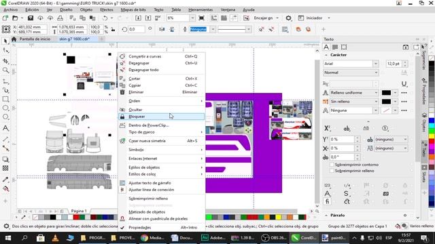Click the rotation angle 0,0 field
The height and width of the screenshot is (244, 435).
point(137,29)
